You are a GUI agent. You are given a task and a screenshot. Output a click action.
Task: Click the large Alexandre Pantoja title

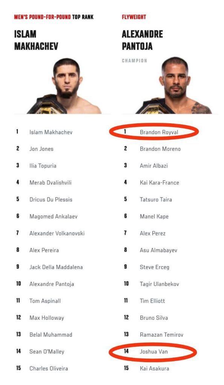click(x=142, y=40)
